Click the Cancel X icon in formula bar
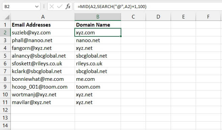This screenshot has height=130, width=222. tap(52, 6)
